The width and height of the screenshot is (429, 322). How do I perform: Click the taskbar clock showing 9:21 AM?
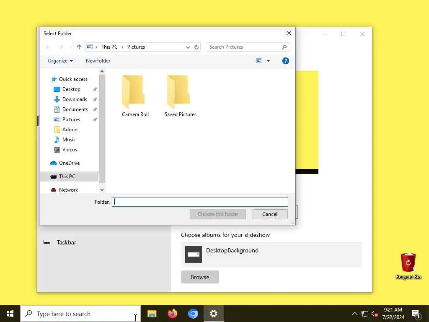(x=393, y=314)
